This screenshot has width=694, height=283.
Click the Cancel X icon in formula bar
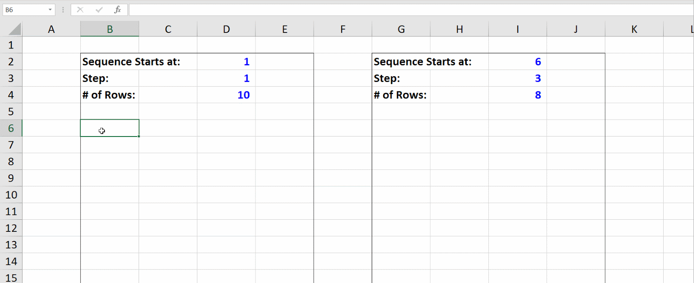[x=80, y=10]
